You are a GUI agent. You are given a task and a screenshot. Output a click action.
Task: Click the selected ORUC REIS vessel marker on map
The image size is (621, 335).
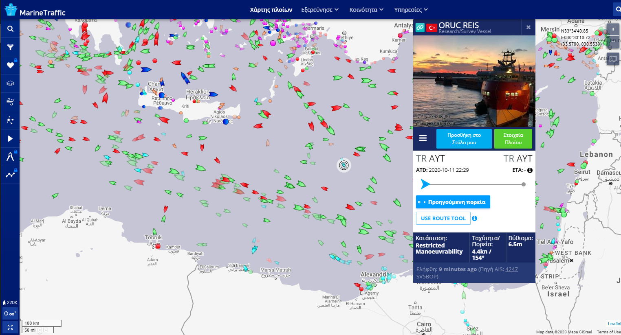pos(344,165)
